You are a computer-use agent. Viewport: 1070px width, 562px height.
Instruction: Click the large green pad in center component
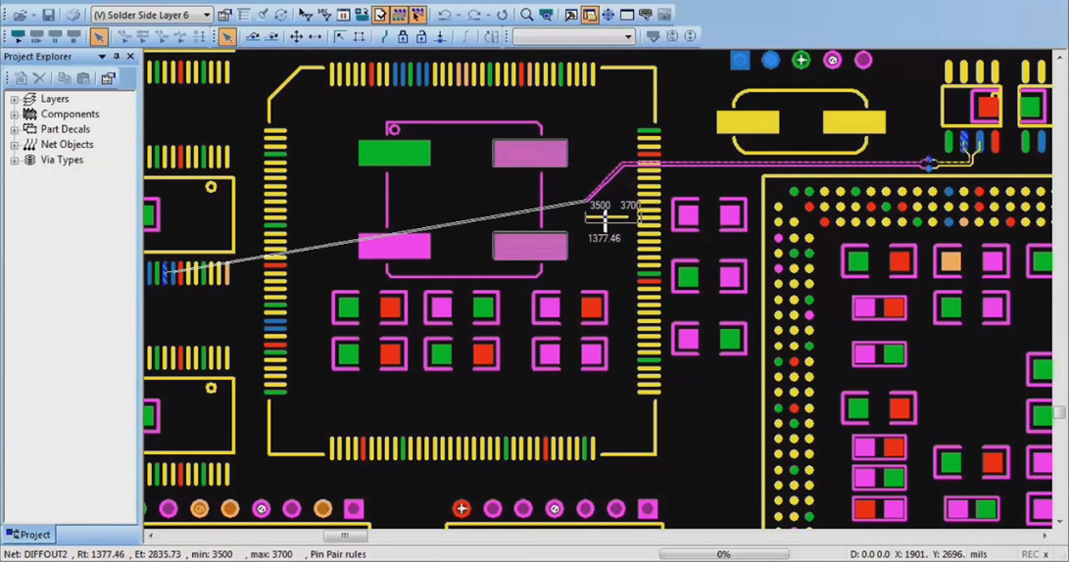point(394,153)
